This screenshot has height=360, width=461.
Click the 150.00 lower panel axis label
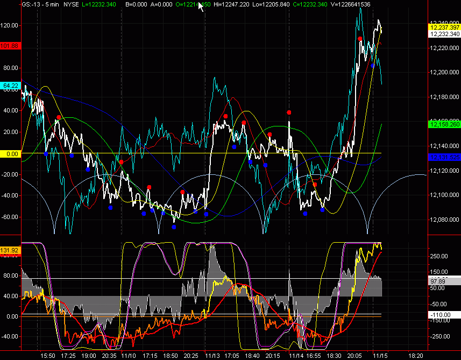[x=439, y=272]
